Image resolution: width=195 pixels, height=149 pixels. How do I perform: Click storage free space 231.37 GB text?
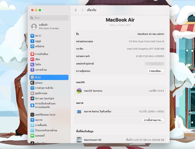[145, 140]
